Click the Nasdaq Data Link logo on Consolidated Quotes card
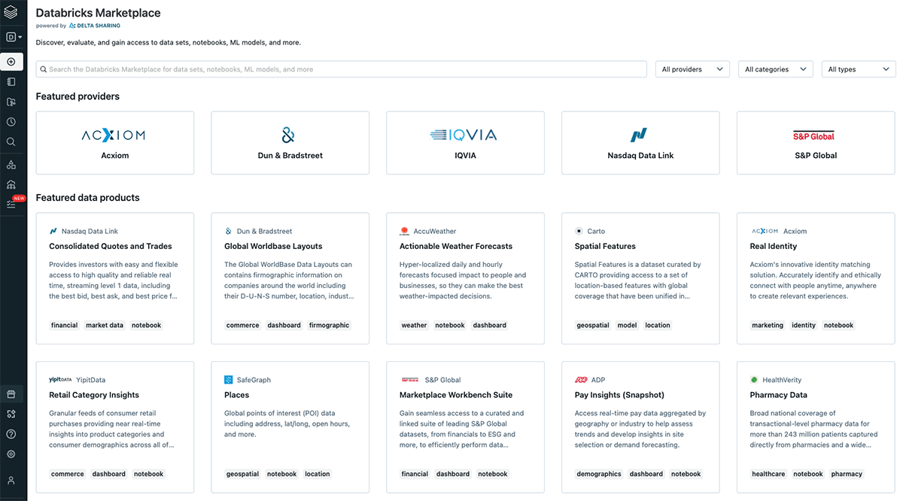This screenshot has height=501, width=903. pos(53,231)
